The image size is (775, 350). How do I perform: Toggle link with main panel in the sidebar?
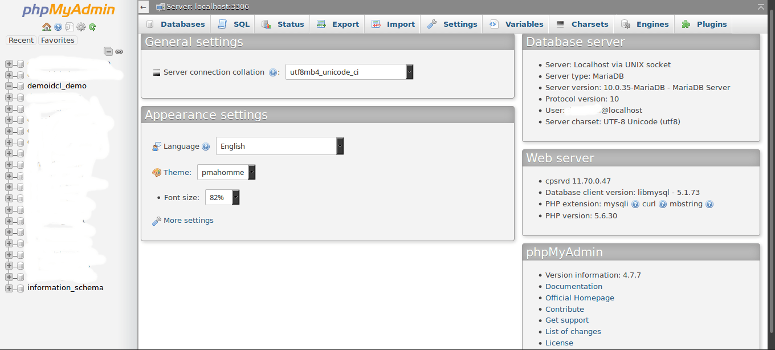pyautogui.click(x=119, y=51)
